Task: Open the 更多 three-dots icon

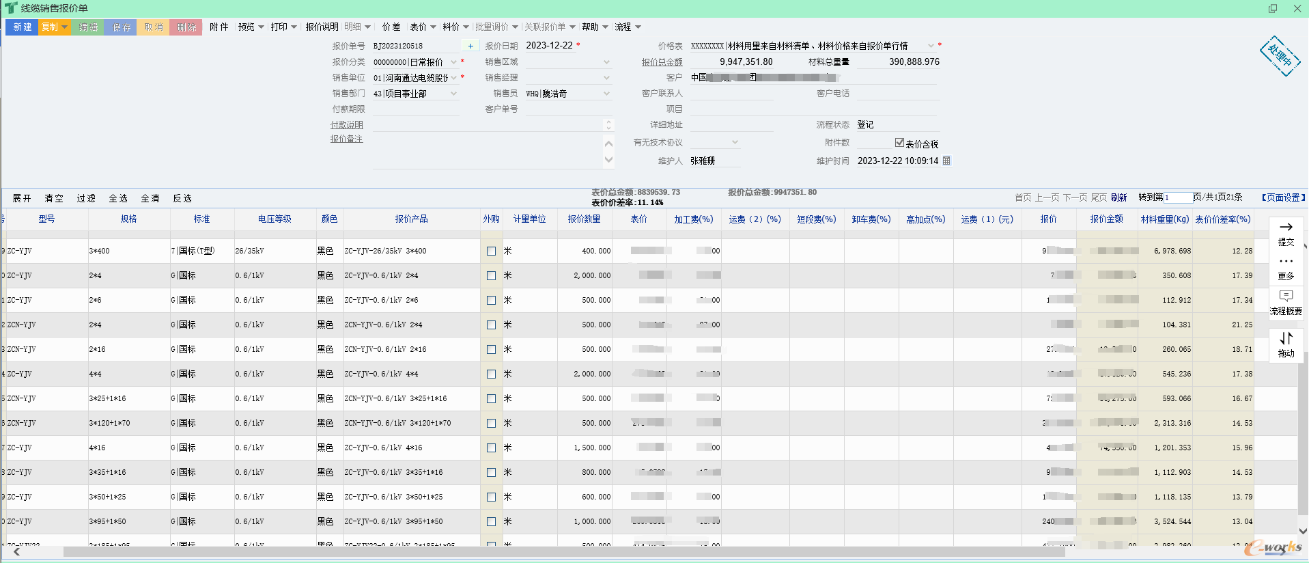Action: [1286, 261]
